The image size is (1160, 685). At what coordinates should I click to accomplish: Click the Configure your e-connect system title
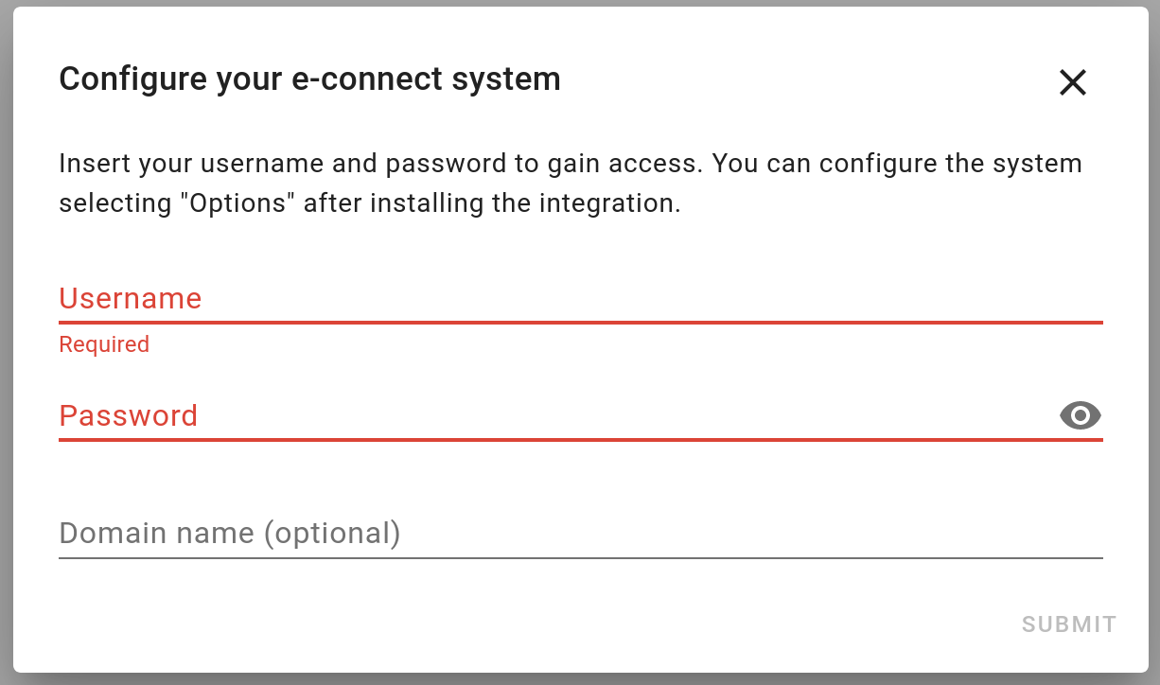pyautogui.click(x=309, y=79)
